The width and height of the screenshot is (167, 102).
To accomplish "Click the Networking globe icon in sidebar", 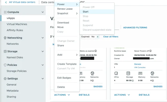I will point(5,38).
